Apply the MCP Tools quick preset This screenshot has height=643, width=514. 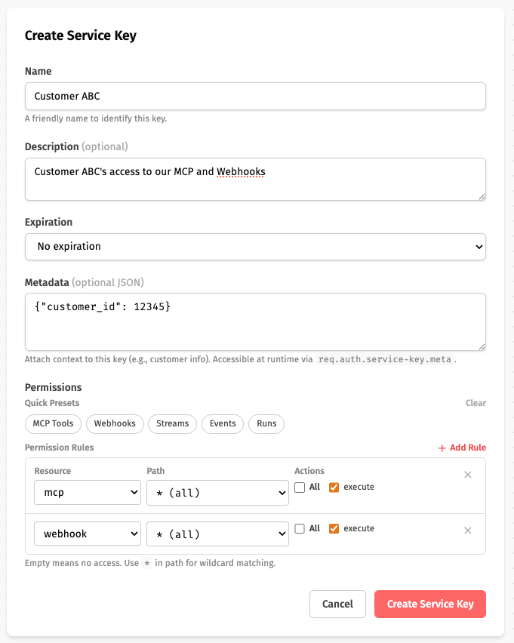[x=53, y=423]
